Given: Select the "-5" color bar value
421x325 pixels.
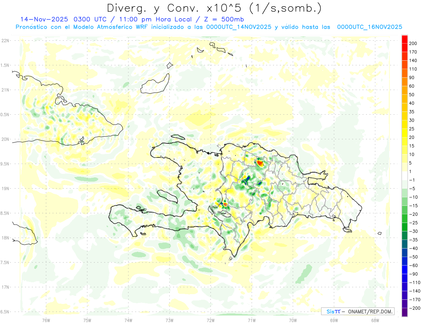Looking at the screenshot, I should [413, 189].
